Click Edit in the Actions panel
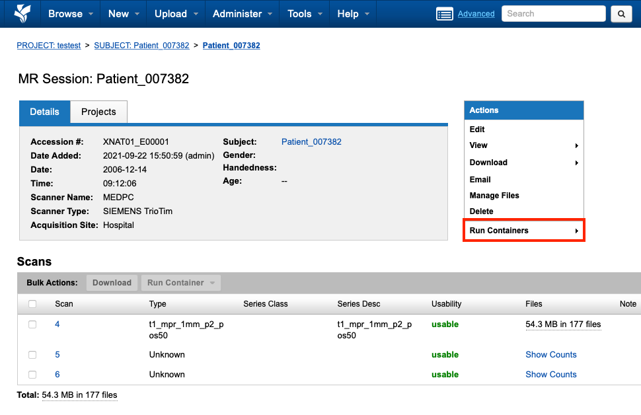 pos(477,130)
